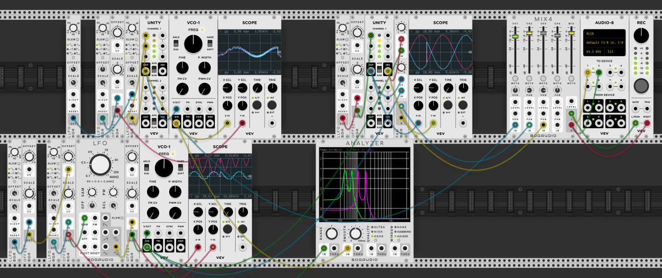Mute MIX4 channel 4
This screenshot has height=278, width=662.
(557, 78)
